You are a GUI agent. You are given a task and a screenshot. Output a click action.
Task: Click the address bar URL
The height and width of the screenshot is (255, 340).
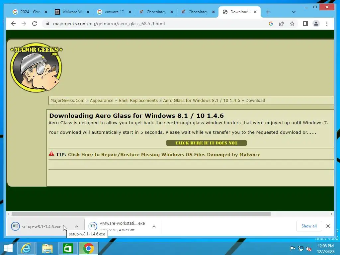(x=109, y=24)
